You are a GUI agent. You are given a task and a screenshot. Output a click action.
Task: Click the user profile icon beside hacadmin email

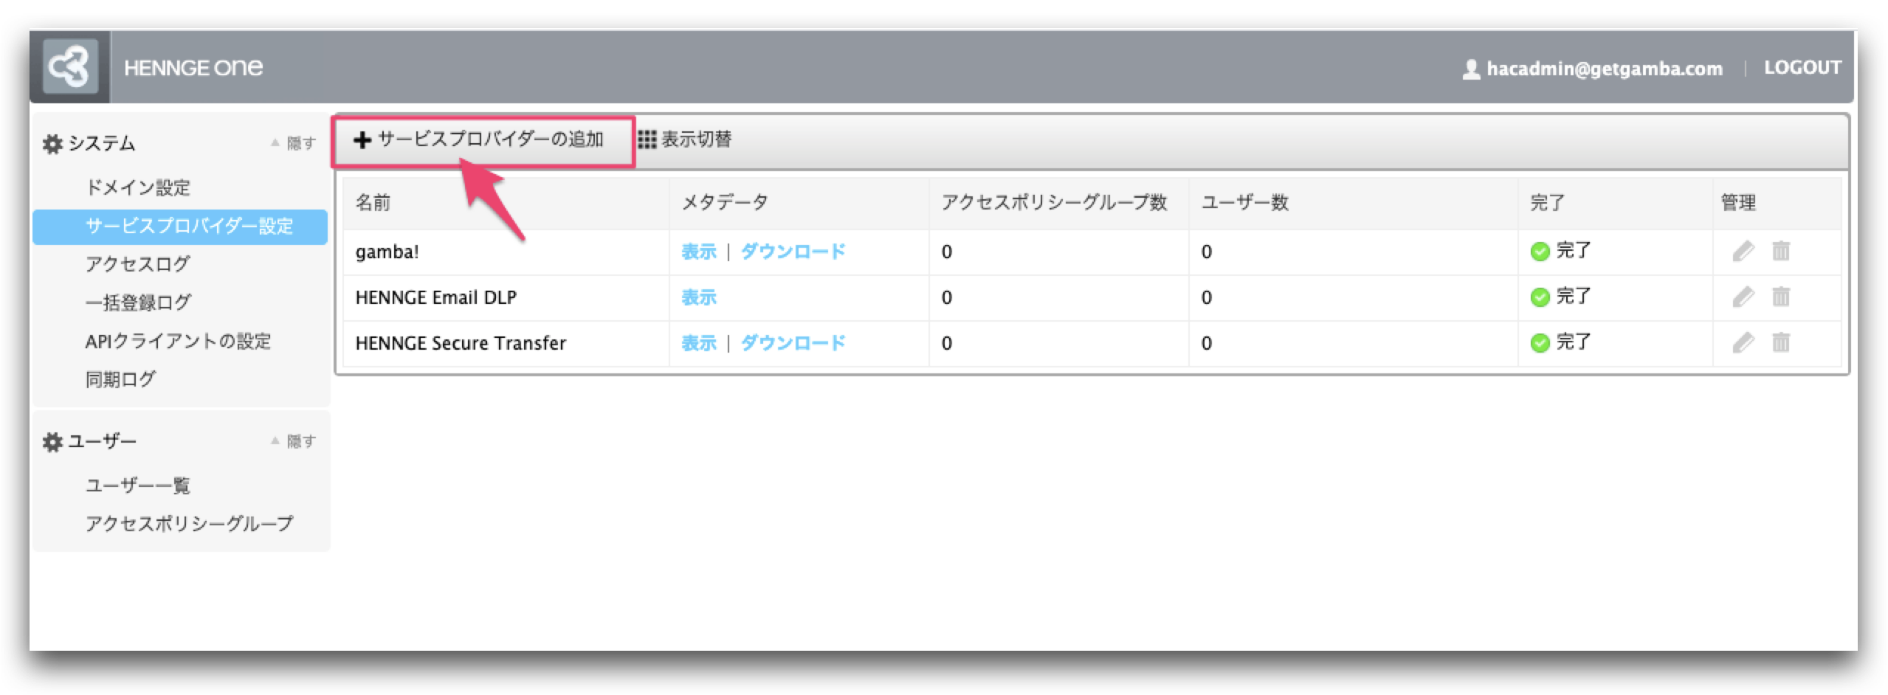[1471, 69]
